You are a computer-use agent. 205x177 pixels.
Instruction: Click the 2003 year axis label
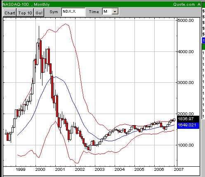[x=99, y=170]
